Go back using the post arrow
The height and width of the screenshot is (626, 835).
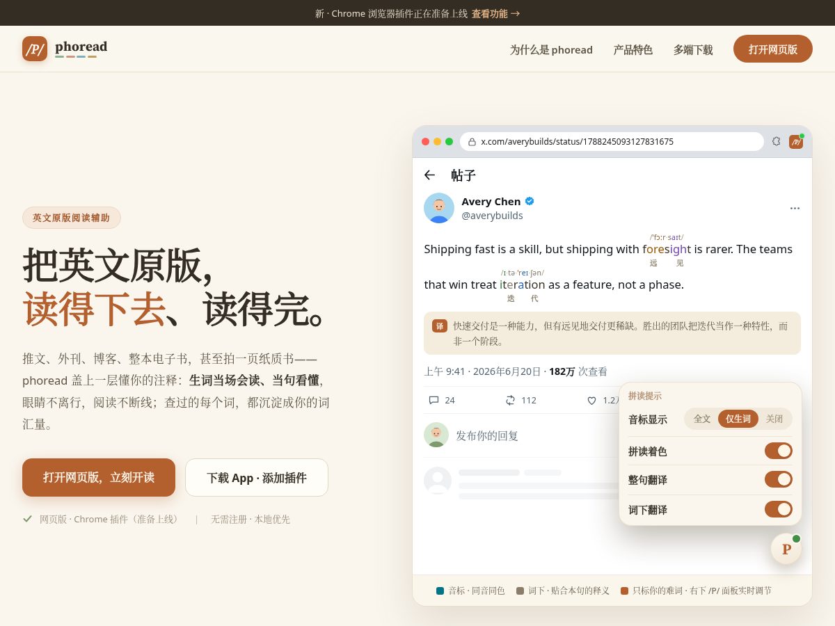430,175
